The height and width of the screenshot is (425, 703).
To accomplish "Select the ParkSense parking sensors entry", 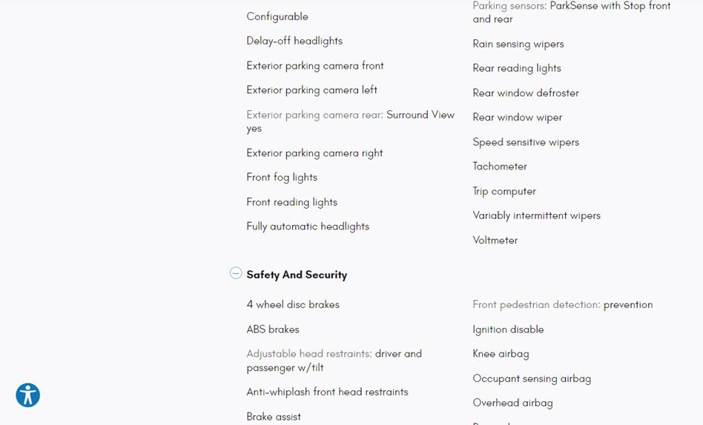I will pyautogui.click(x=571, y=13).
